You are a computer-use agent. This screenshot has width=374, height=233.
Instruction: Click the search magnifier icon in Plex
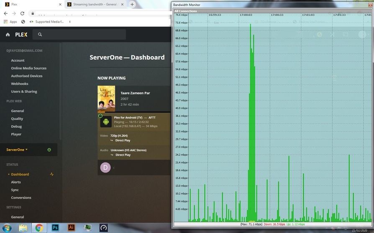click(x=40, y=35)
